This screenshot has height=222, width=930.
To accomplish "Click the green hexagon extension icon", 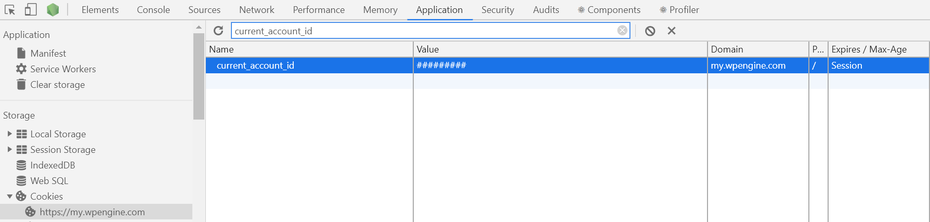I will pos(53,9).
